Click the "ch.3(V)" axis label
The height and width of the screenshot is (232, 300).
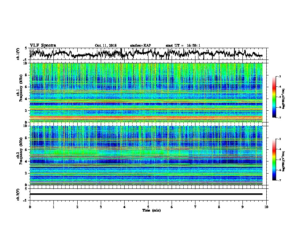click(x=18, y=195)
